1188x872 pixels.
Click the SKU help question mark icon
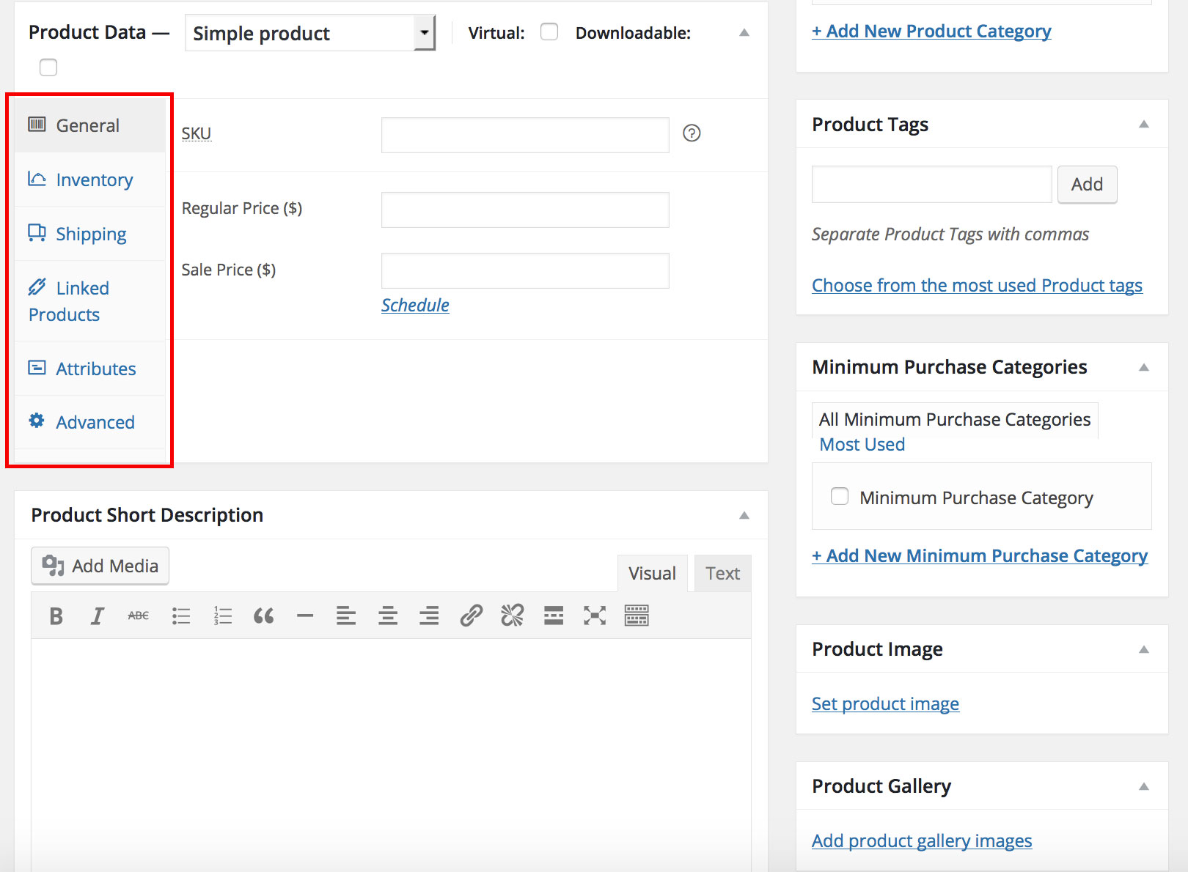point(692,133)
